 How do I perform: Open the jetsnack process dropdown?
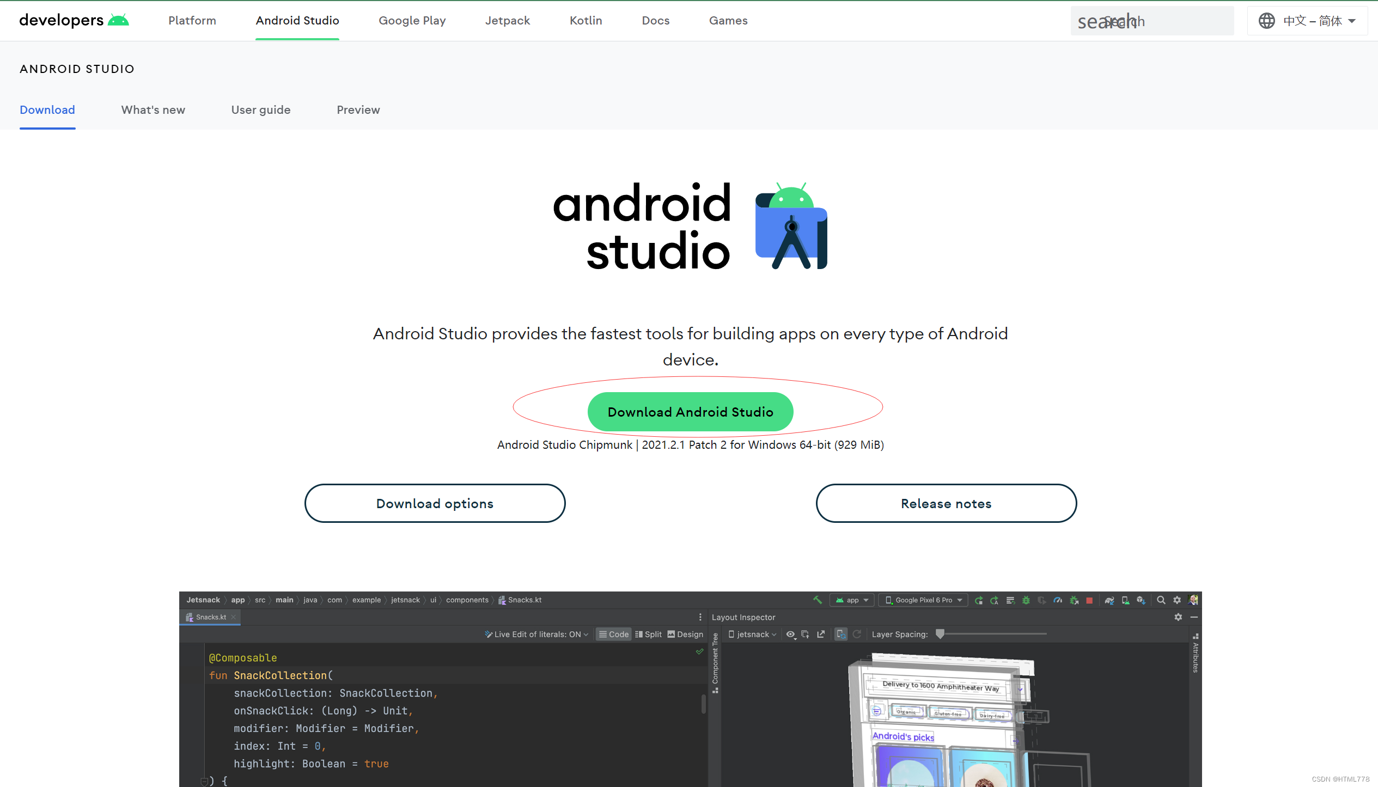click(x=752, y=634)
